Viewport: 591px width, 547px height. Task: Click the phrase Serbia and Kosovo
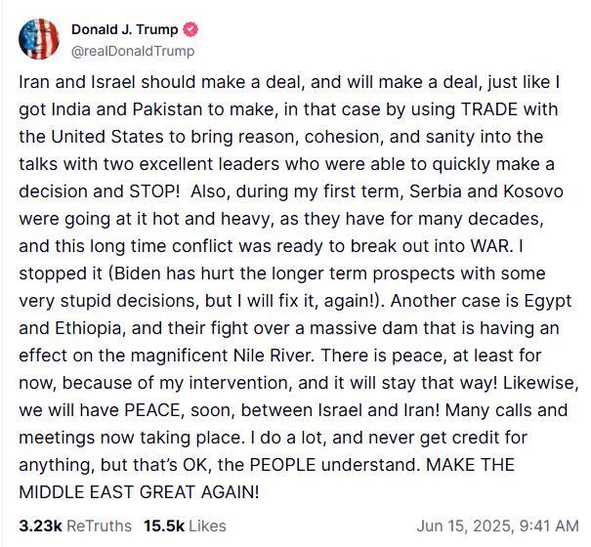(x=486, y=191)
